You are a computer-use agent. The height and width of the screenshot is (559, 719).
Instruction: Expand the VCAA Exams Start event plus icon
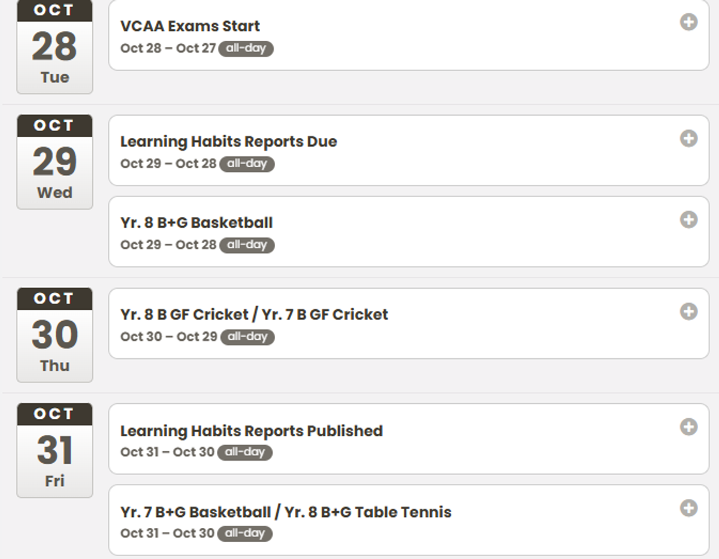click(688, 23)
